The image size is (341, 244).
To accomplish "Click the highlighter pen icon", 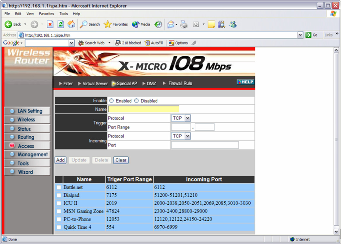I will (x=194, y=43).
